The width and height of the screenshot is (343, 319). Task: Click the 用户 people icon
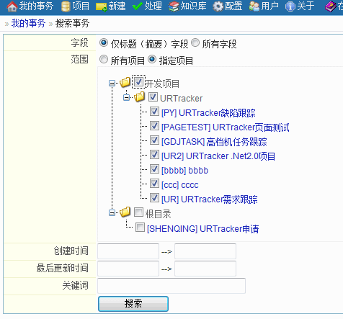(254, 6)
